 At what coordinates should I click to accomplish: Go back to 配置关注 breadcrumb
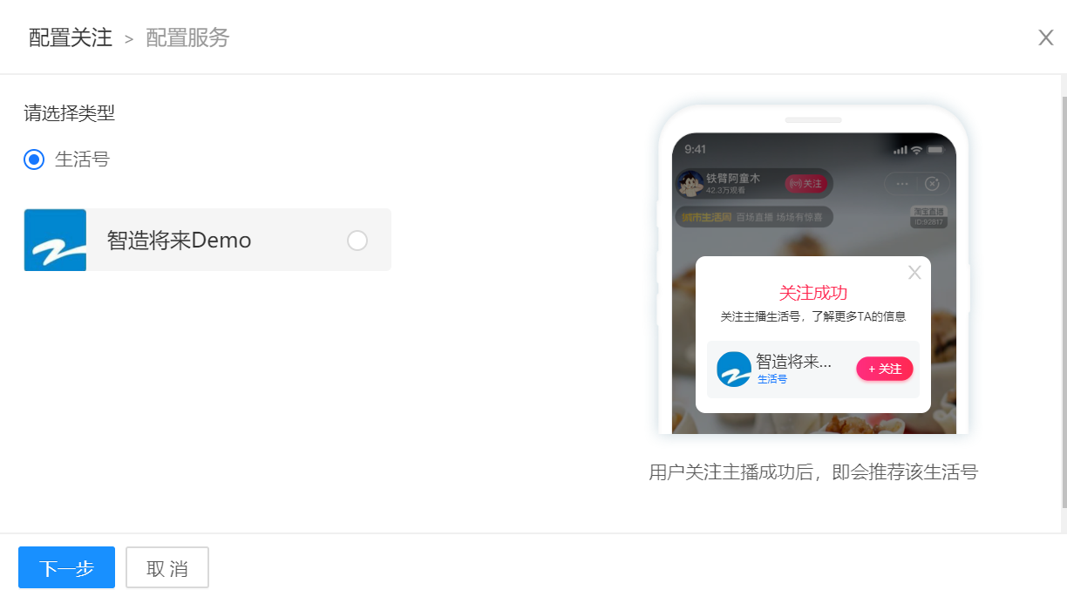[71, 38]
